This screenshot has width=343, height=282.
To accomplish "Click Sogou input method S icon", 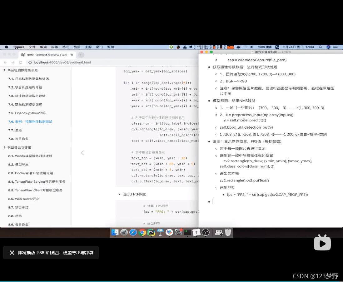I will [x=277, y=47].
